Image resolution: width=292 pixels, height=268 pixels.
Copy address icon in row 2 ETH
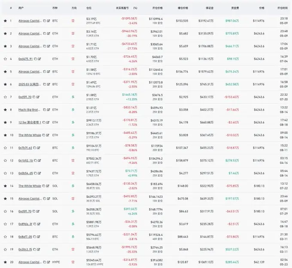click(x=45, y=33)
